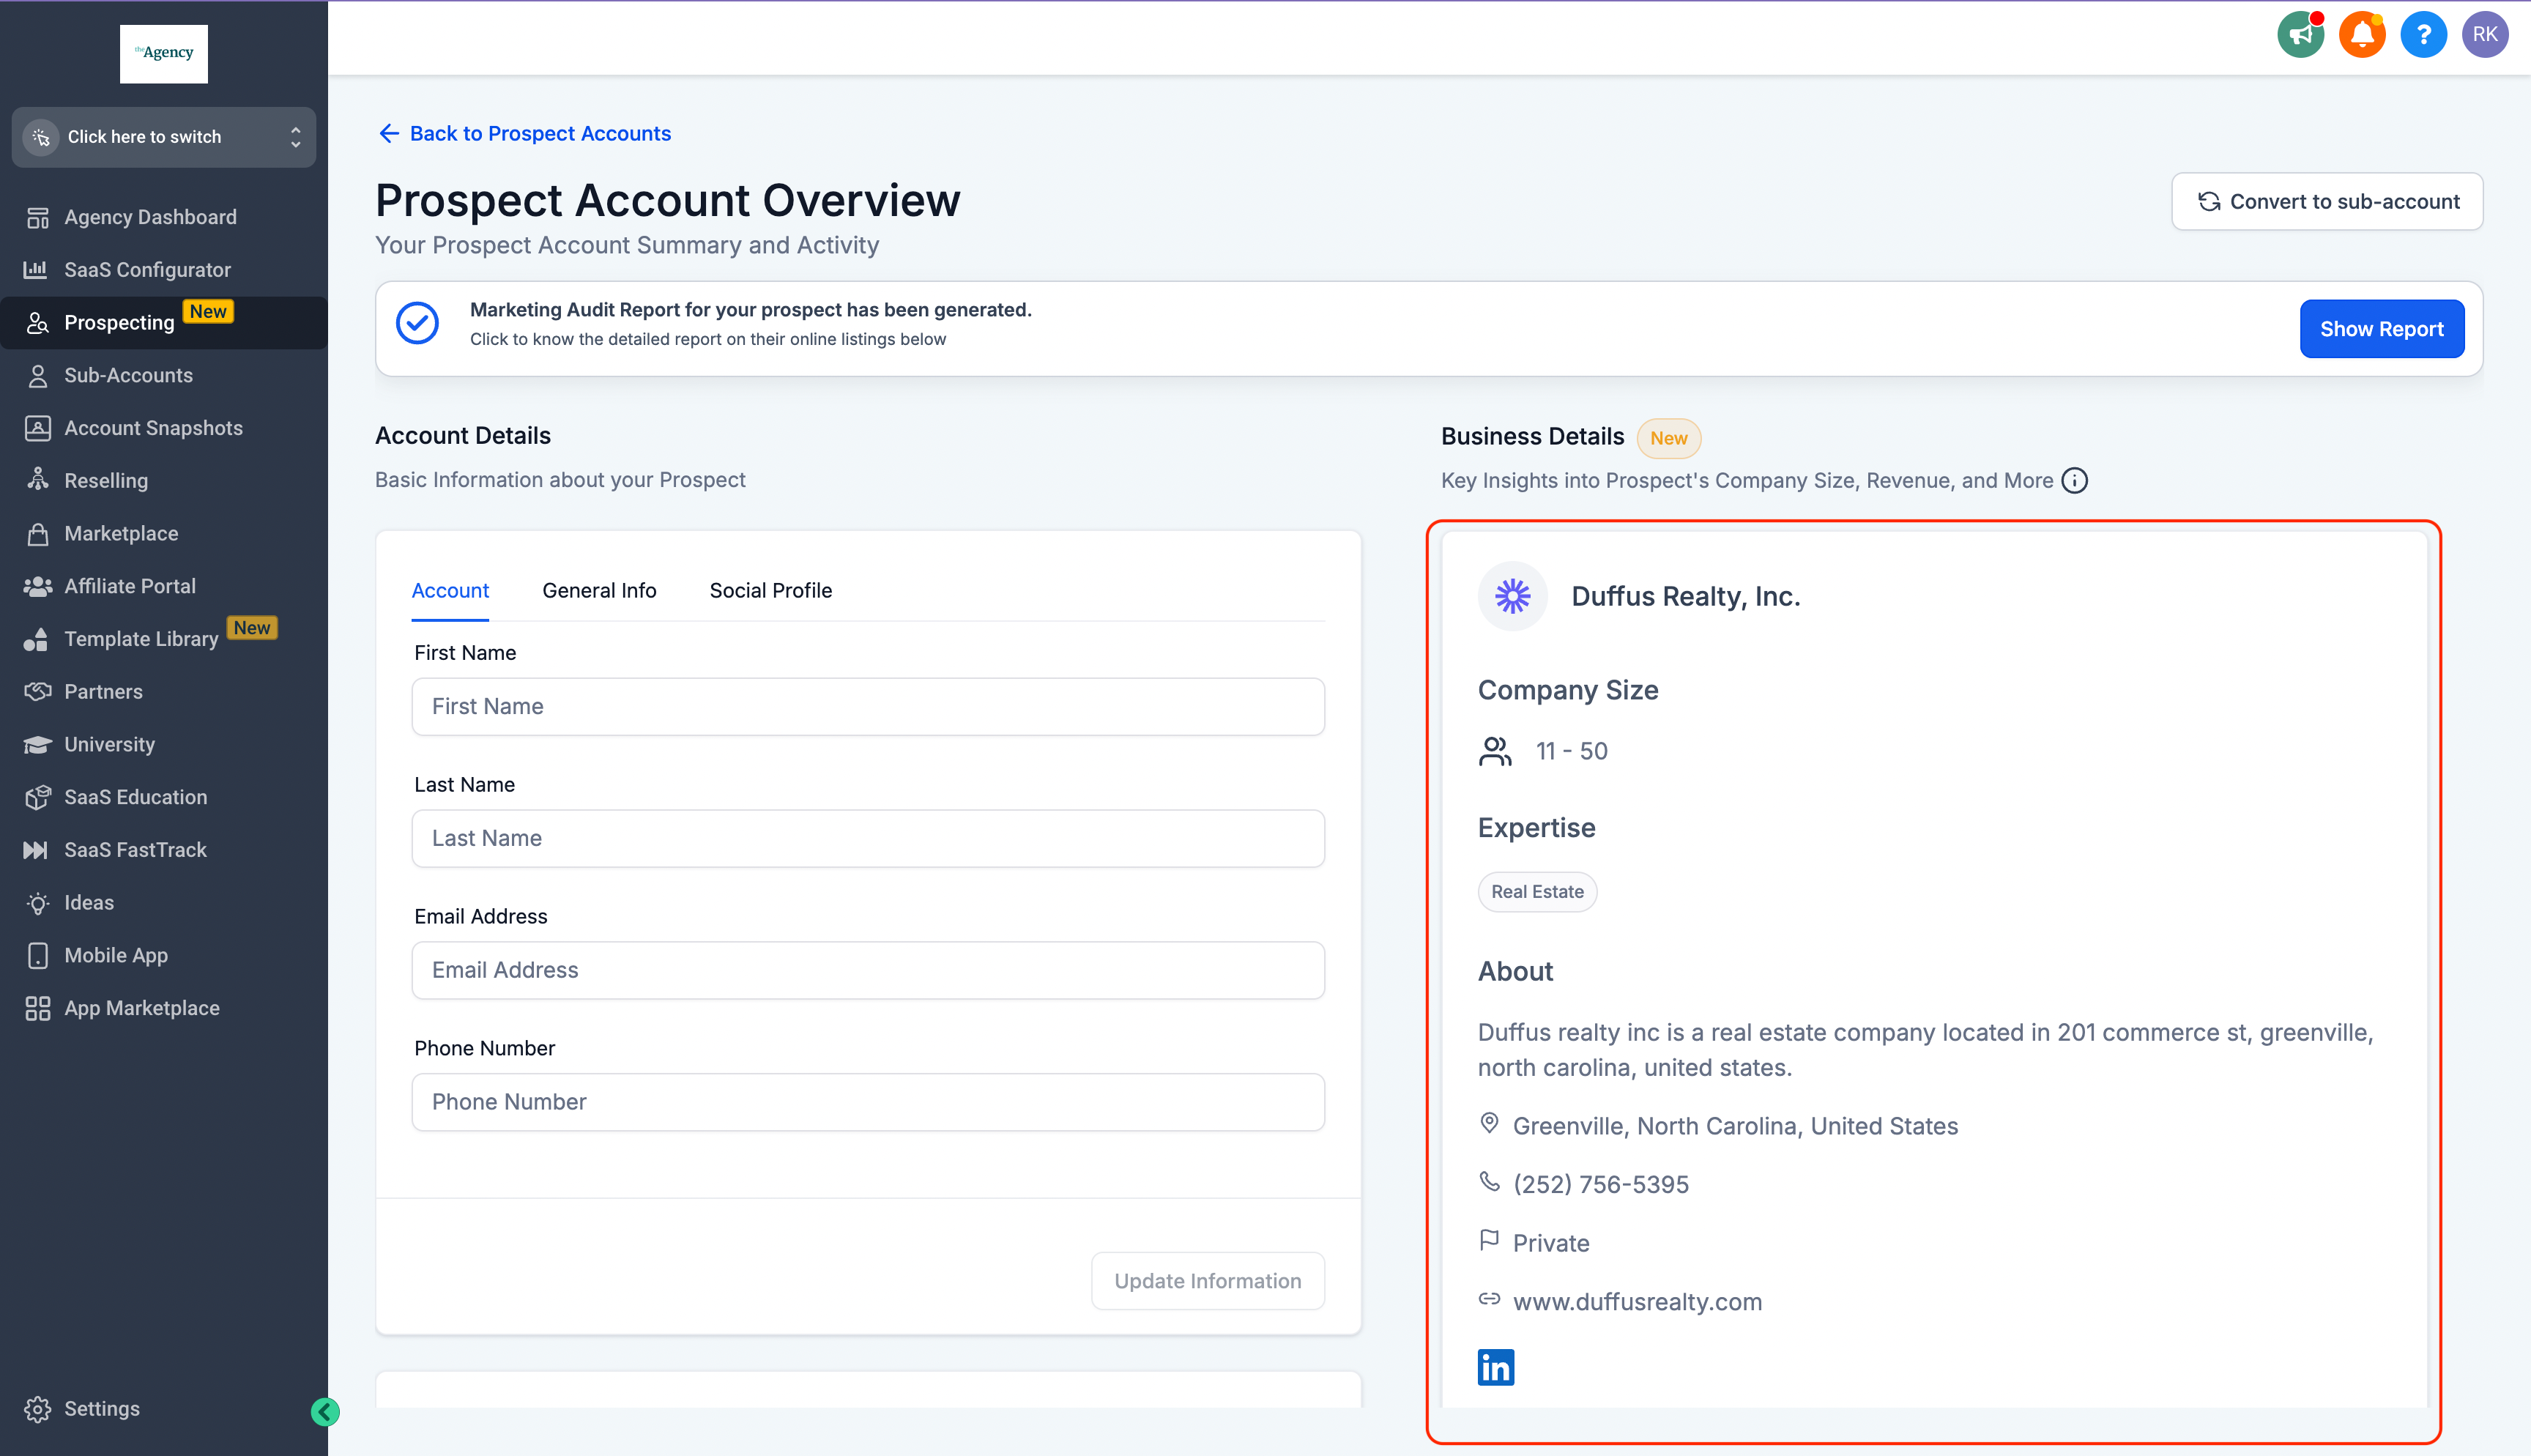Screen dimensions: 2531x1456
Task: Click the SaaS Education cube icon
Action: tap(38, 797)
